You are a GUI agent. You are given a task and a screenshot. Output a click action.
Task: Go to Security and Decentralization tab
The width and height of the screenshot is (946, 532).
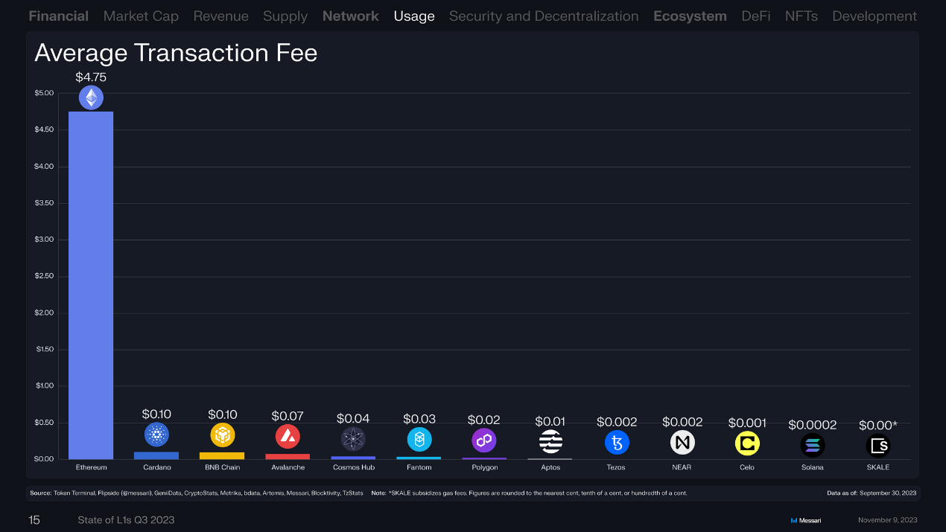coord(543,16)
